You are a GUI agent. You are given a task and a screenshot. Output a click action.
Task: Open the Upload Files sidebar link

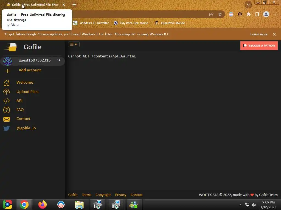click(x=27, y=92)
